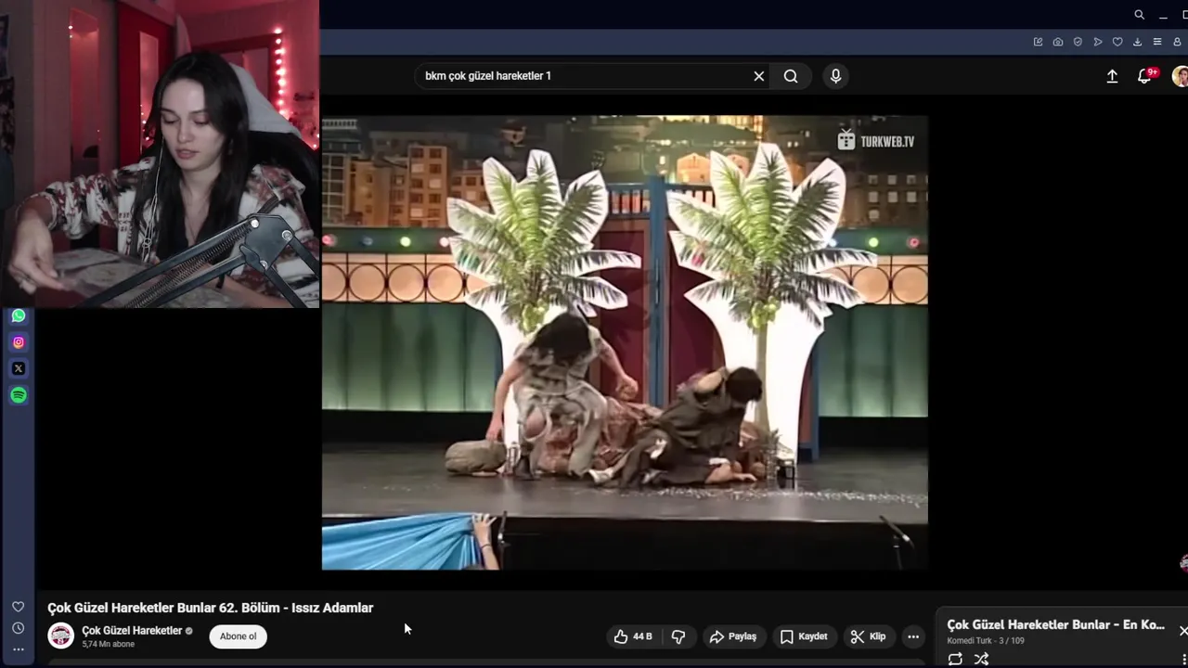Open the Çok Güzel Hareketler channel avatar
The width and height of the screenshot is (1188, 668).
61,636
